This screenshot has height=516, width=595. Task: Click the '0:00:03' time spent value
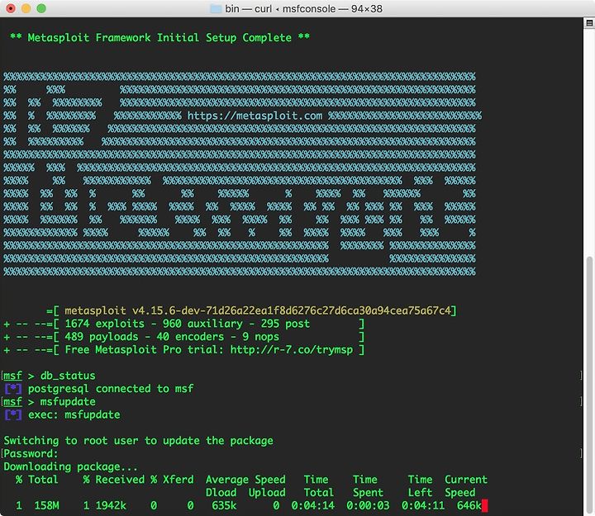point(368,505)
